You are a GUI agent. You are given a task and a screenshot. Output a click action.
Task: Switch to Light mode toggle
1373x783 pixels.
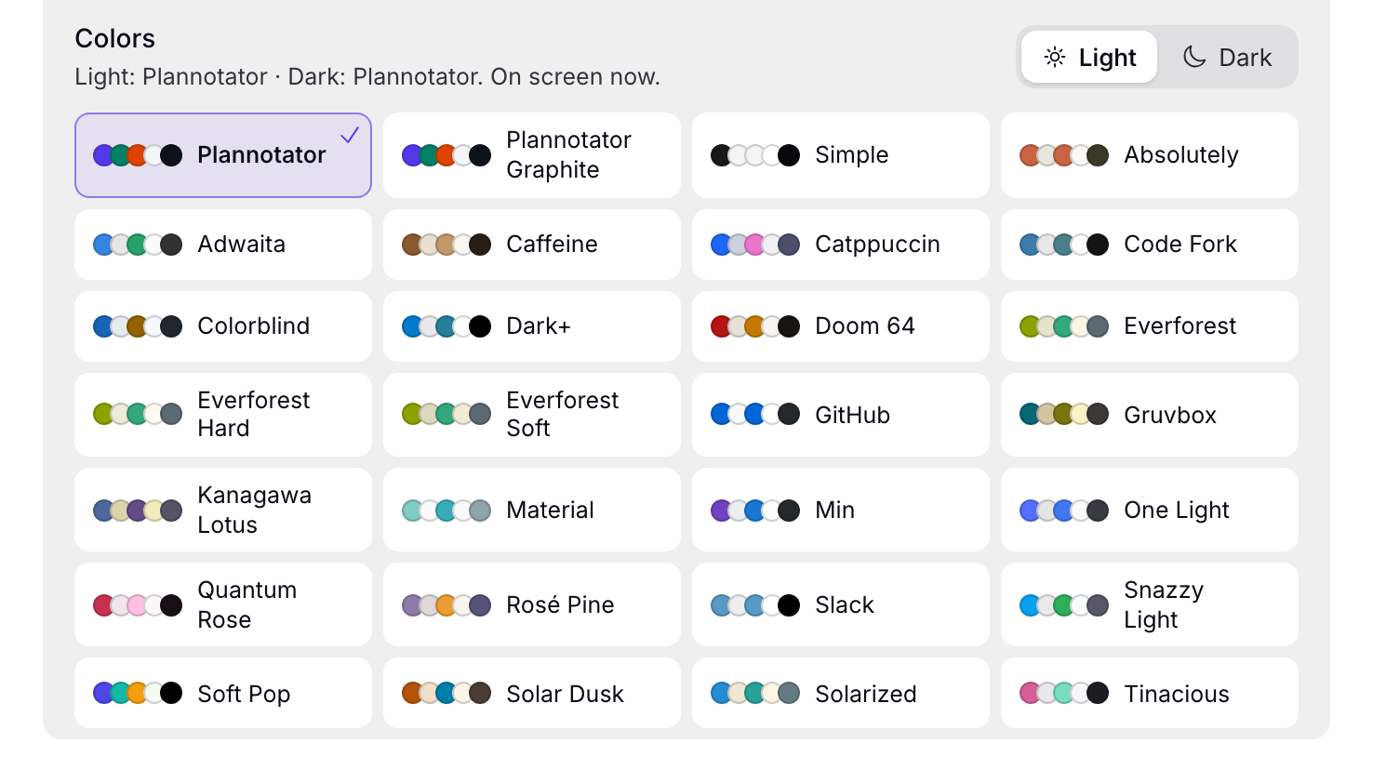pyautogui.click(x=1089, y=57)
